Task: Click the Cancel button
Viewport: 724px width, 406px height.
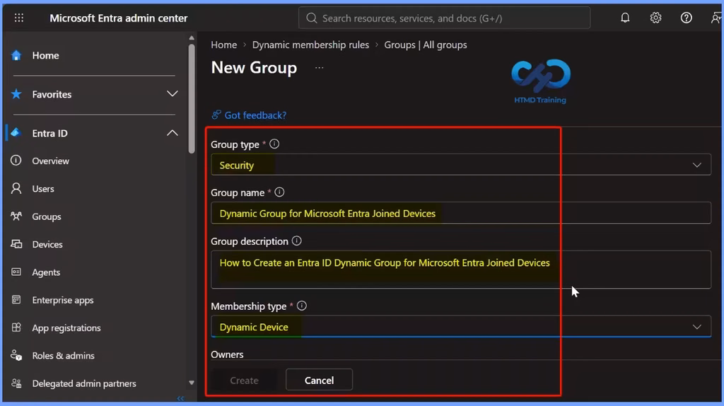Action: tap(319, 380)
